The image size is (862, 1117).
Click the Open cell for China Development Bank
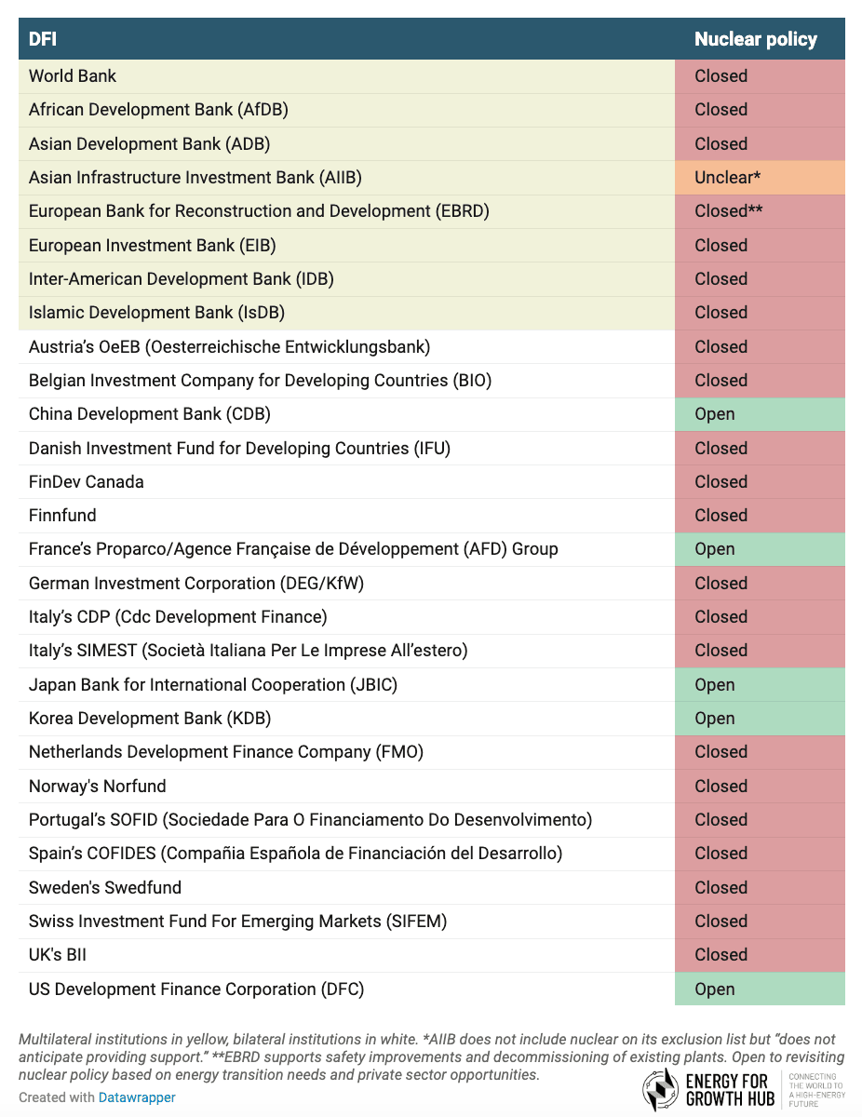click(714, 413)
